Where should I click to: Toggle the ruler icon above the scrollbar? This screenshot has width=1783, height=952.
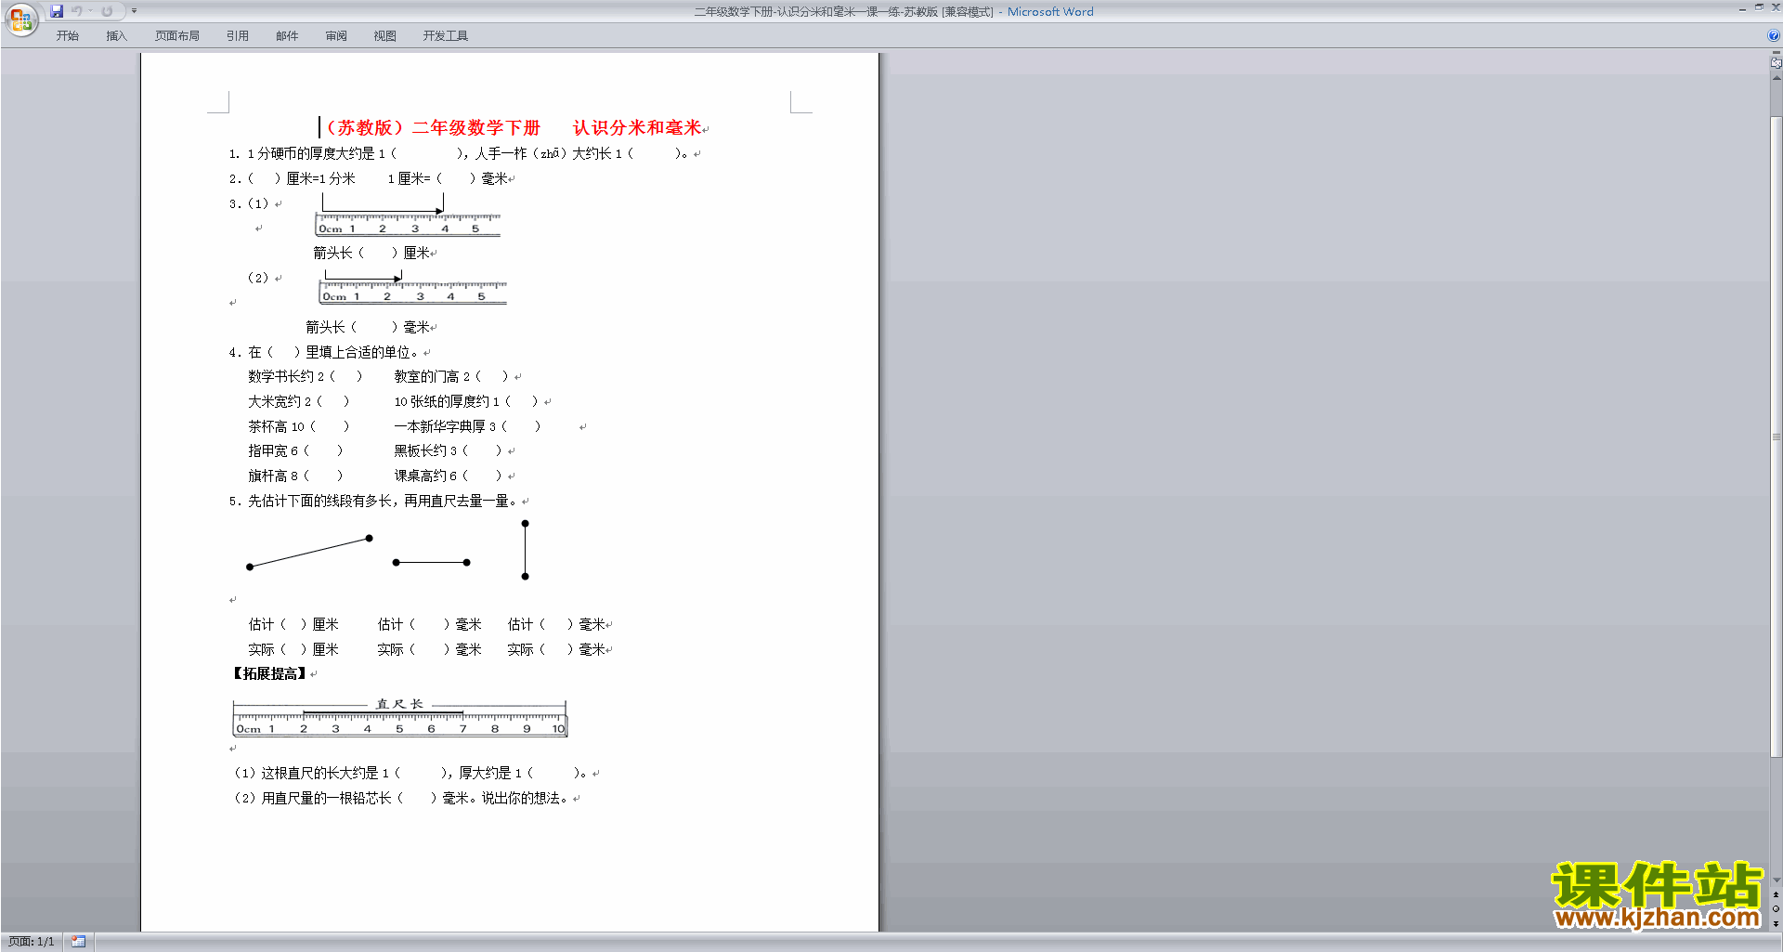1776,63
